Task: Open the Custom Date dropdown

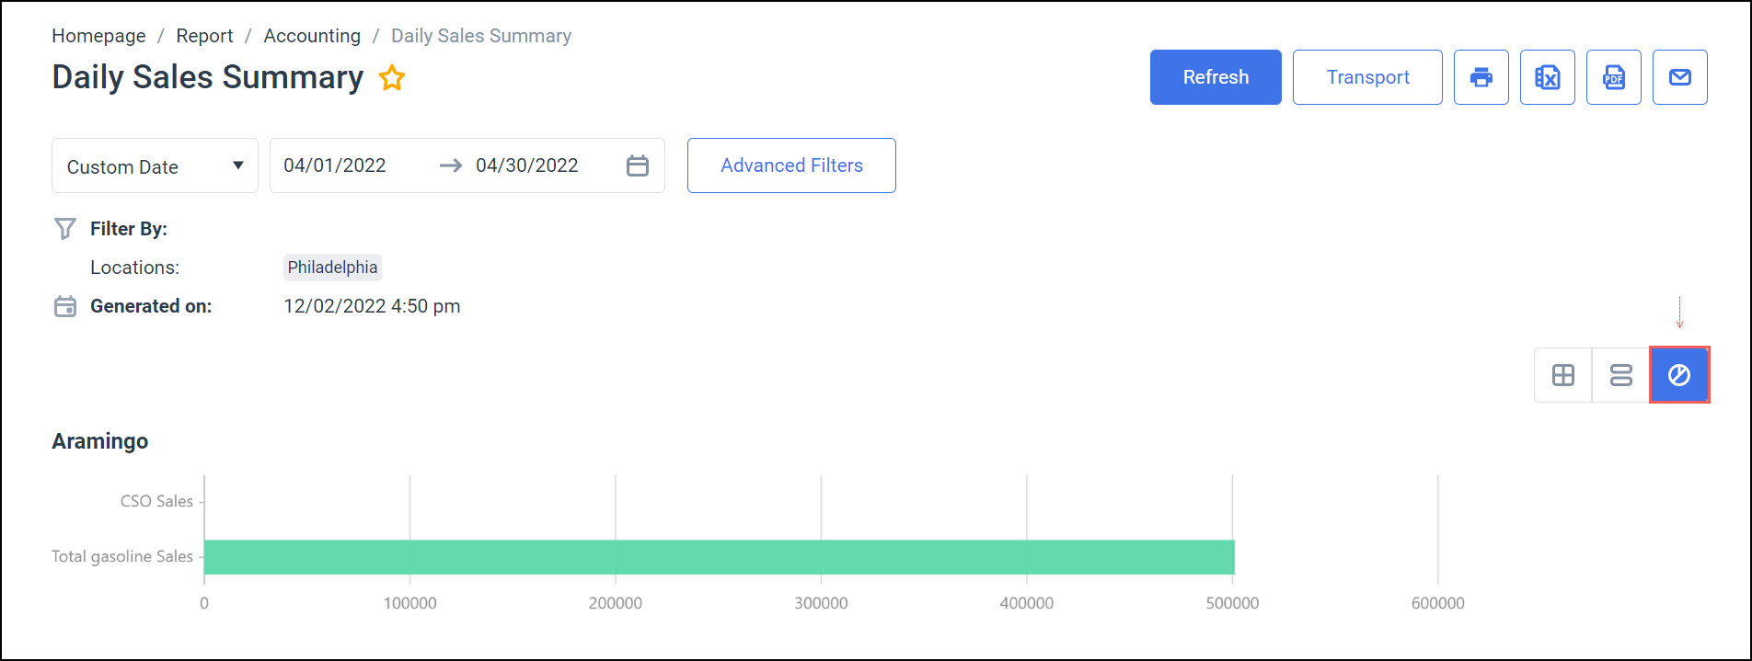Action: click(155, 166)
